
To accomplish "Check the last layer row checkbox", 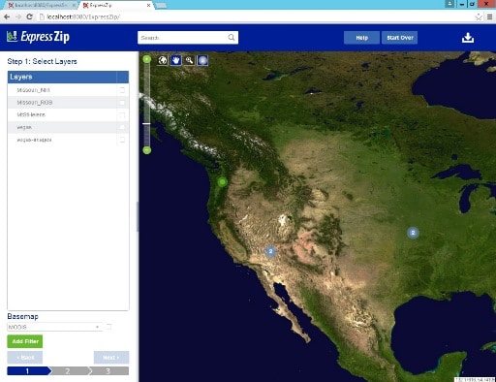I will 122,140.
